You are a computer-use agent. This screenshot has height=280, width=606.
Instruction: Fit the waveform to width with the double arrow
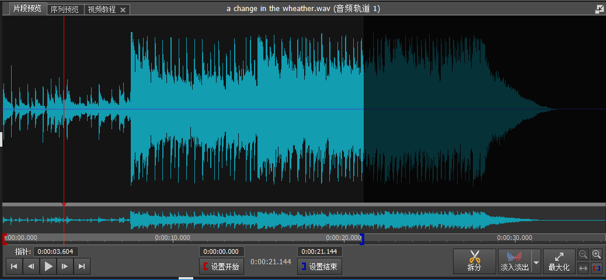[x=583, y=268]
